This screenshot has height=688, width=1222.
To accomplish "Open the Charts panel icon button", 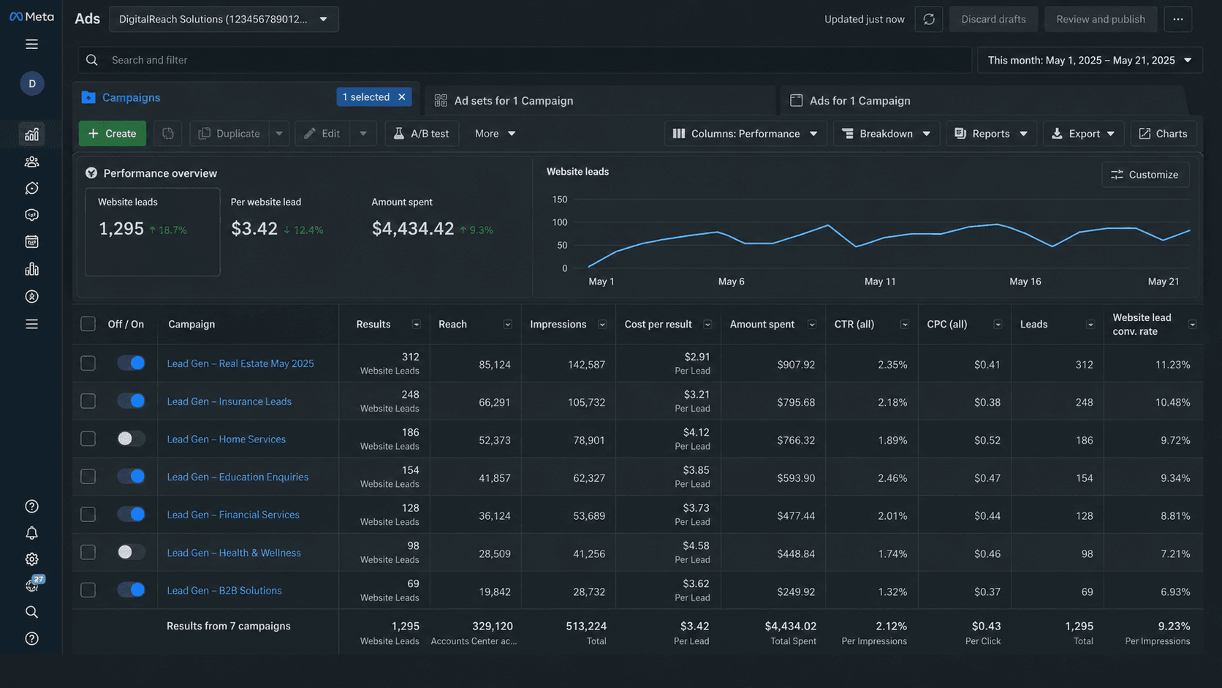I will 1163,133.
